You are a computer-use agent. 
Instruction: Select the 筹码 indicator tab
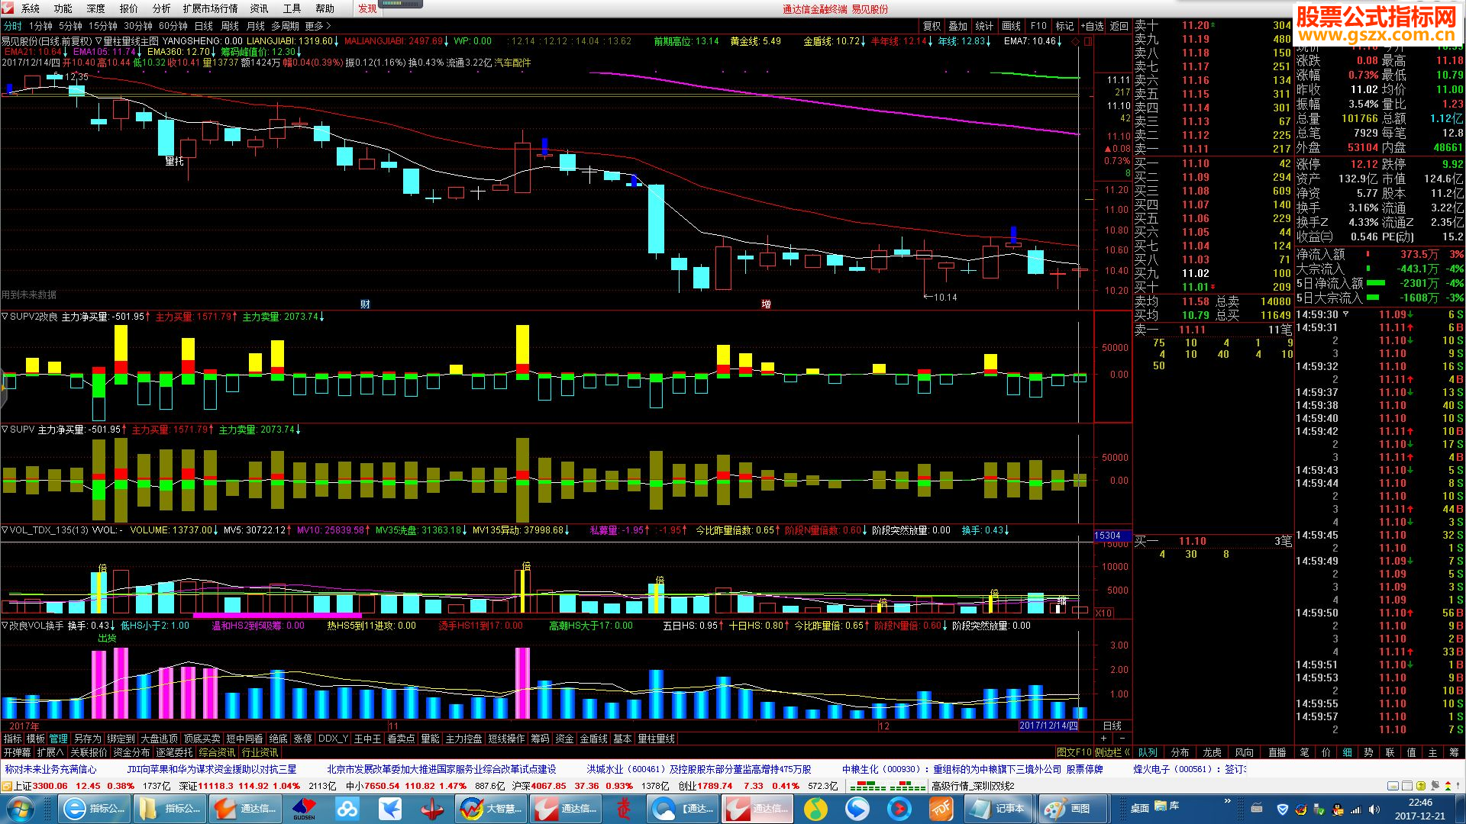coord(540,739)
